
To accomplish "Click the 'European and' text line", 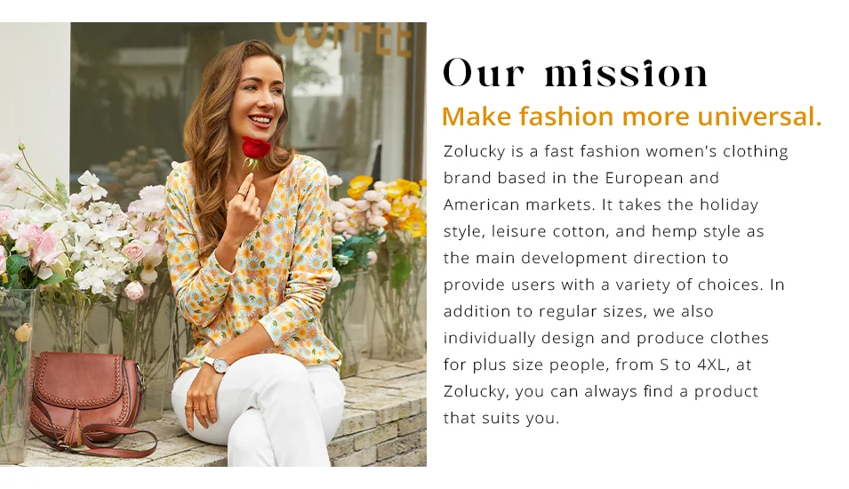I will tap(662, 178).
